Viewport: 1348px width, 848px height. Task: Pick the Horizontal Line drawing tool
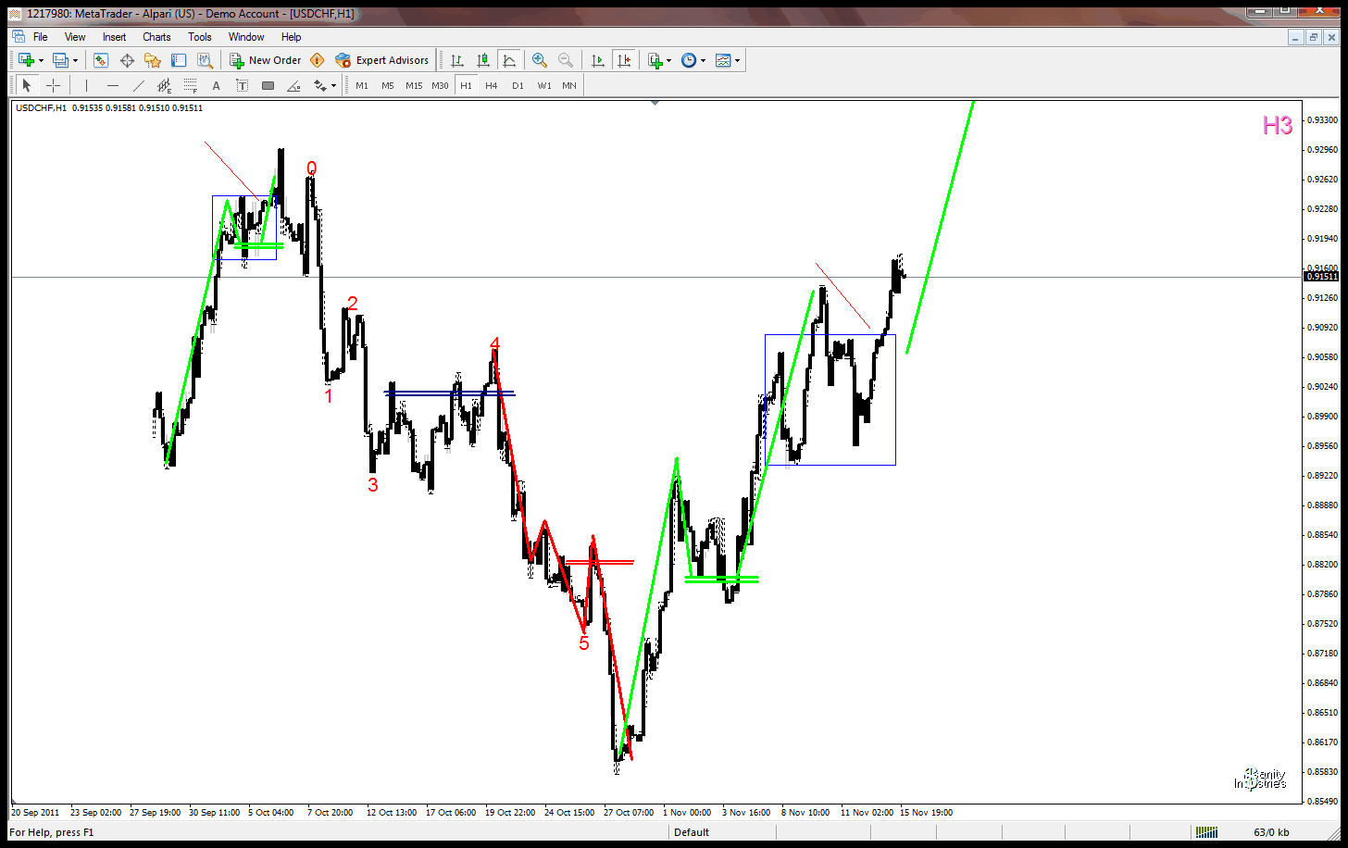pos(113,85)
